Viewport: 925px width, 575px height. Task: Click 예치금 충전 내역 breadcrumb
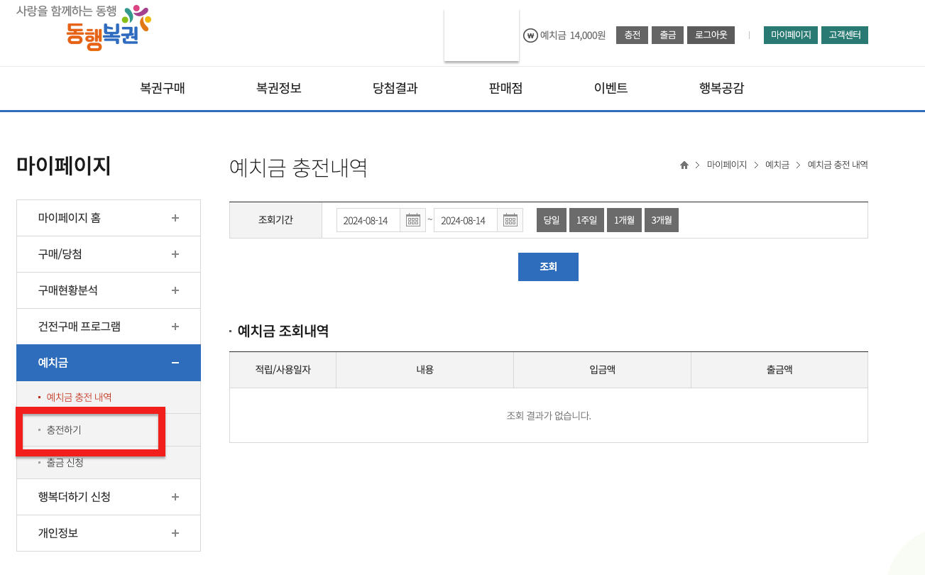coord(838,165)
